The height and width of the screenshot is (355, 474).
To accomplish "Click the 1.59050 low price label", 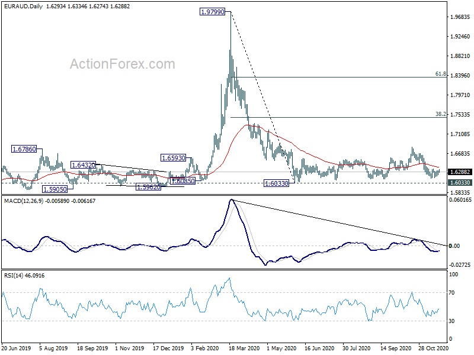I will tap(55, 189).
